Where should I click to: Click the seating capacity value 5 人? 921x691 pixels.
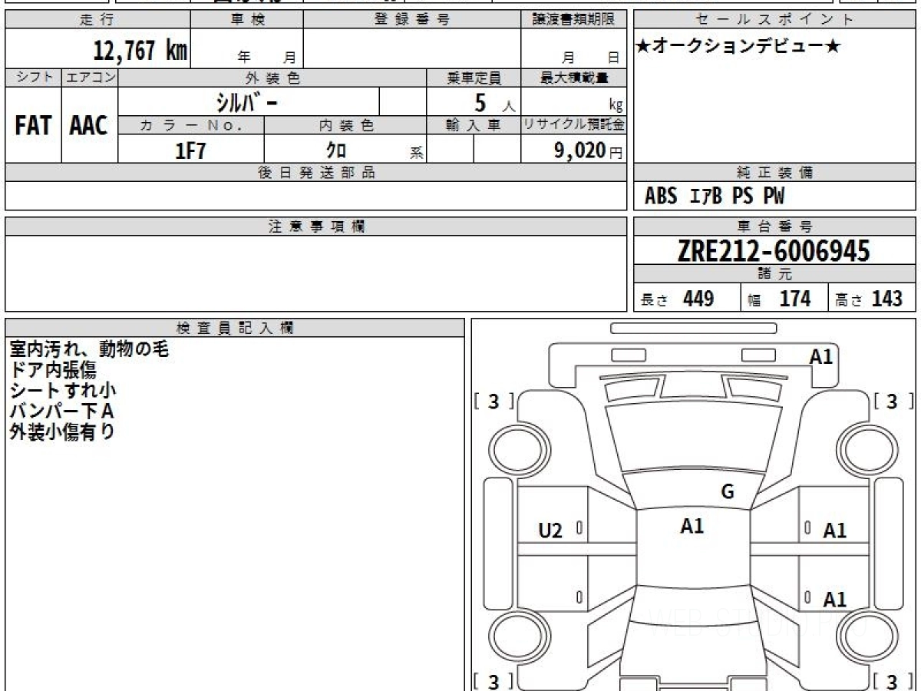pos(494,103)
